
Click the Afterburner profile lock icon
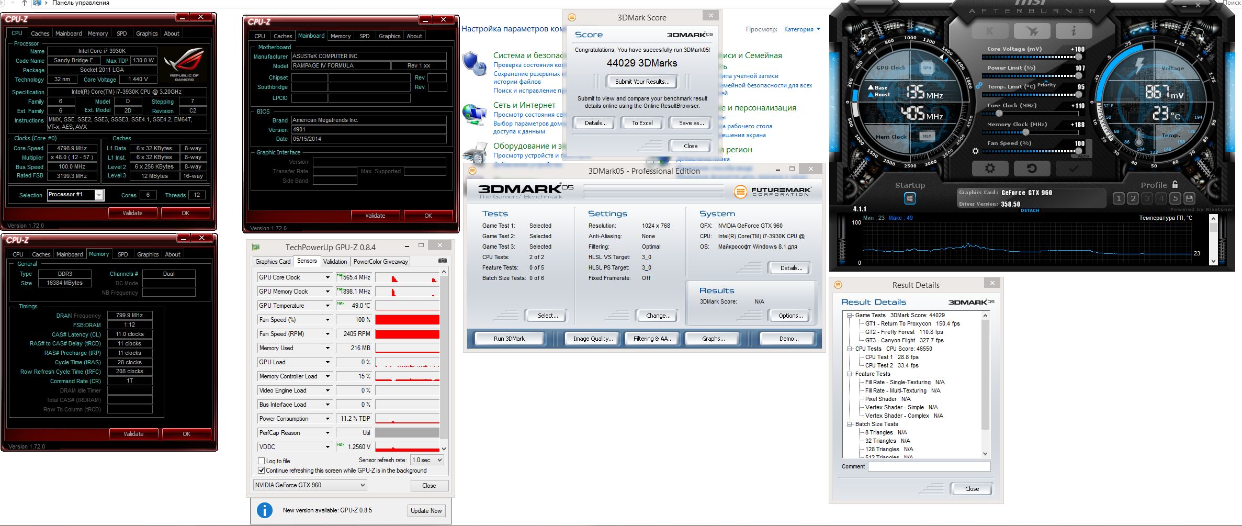point(1175,184)
